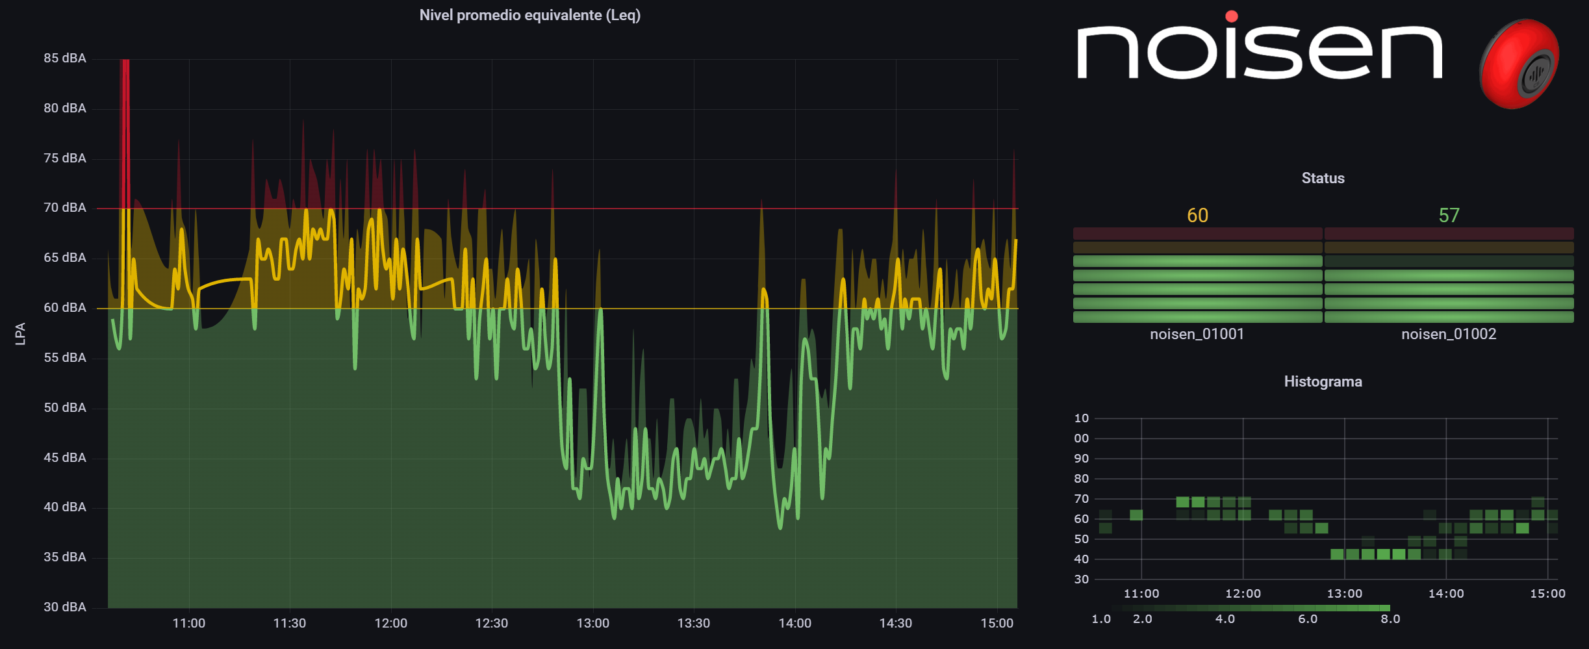Click the bottom green bar of noisen_01002 gauge
This screenshot has height=649, width=1589.
point(1449,317)
